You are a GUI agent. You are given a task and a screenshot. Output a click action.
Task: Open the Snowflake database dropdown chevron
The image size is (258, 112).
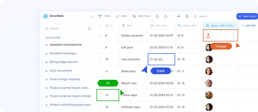pyautogui.click(x=92, y=16)
